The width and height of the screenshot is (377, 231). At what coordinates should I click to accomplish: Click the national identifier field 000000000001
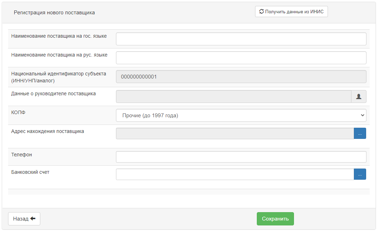point(241,77)
